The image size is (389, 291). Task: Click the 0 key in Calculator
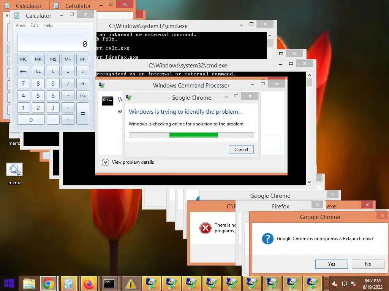(31, 120)
